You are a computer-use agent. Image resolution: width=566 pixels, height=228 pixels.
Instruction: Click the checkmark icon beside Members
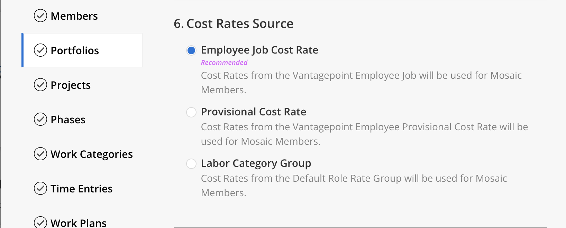[x=40, y=16]
